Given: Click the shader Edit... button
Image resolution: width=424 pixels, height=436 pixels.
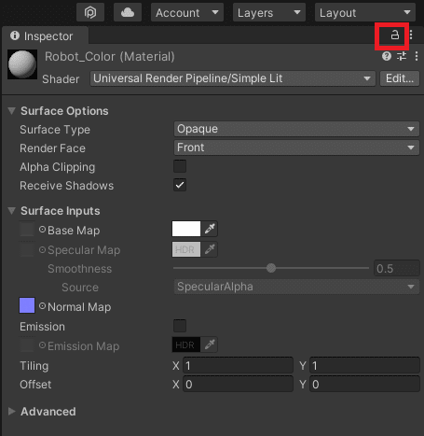Looking at the screenshot, I should [400, 78].
